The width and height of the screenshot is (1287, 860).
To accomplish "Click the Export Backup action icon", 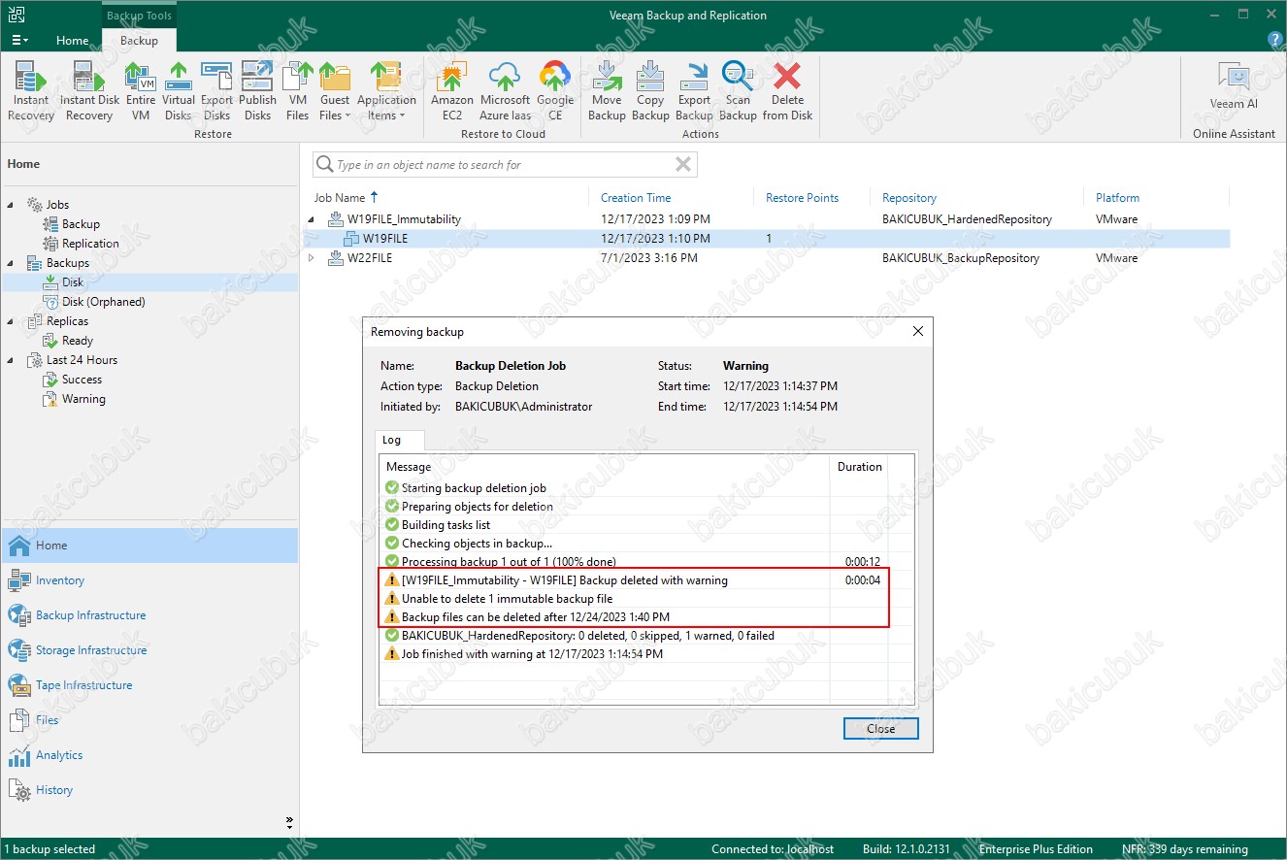I will (694, 90).
